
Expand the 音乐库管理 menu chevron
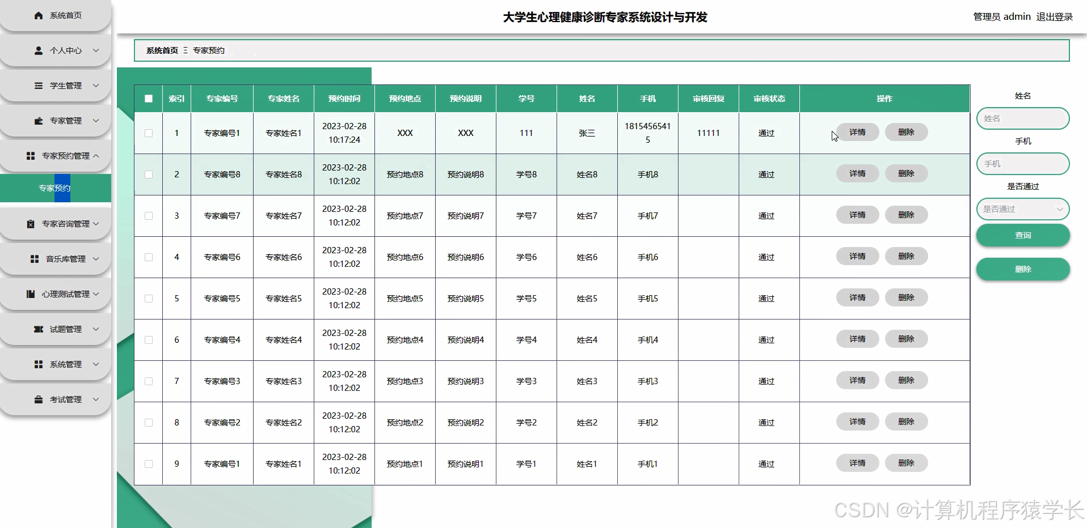click(x=96, y=259)
